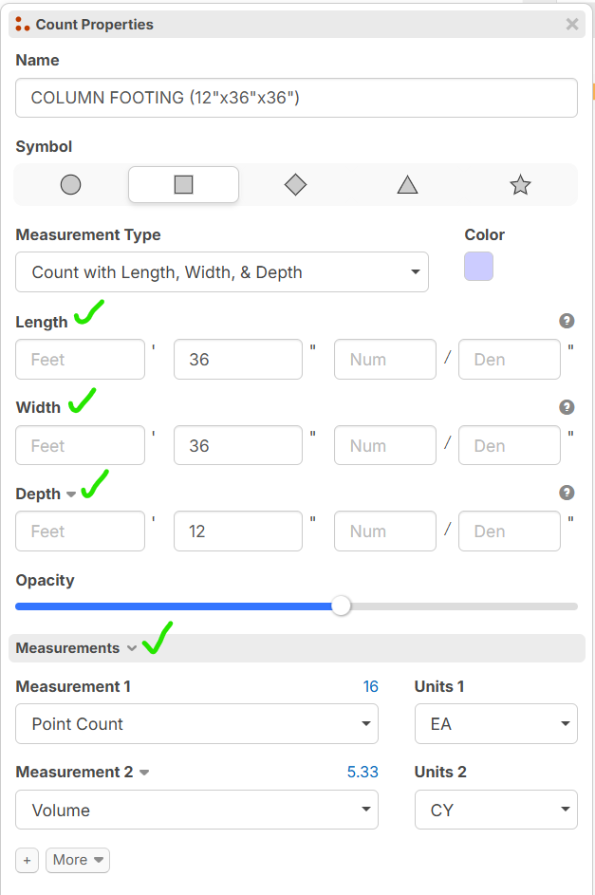Open the Color swatch picker
The height and width of the screenshot is (895, 595).
[478, 267]
